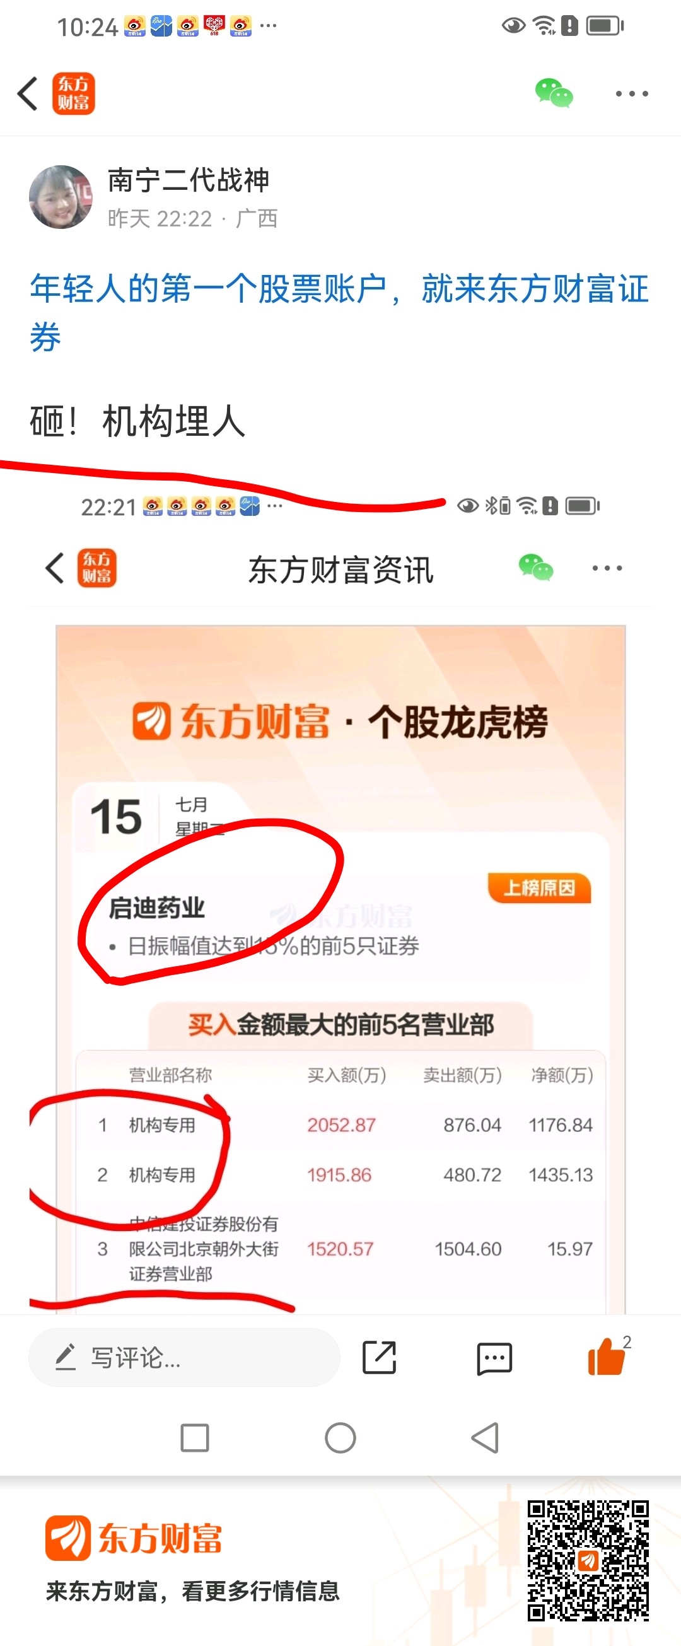Open comments via the speech bubble icon
The image size is (681, 1646).
pos(494,1358)
